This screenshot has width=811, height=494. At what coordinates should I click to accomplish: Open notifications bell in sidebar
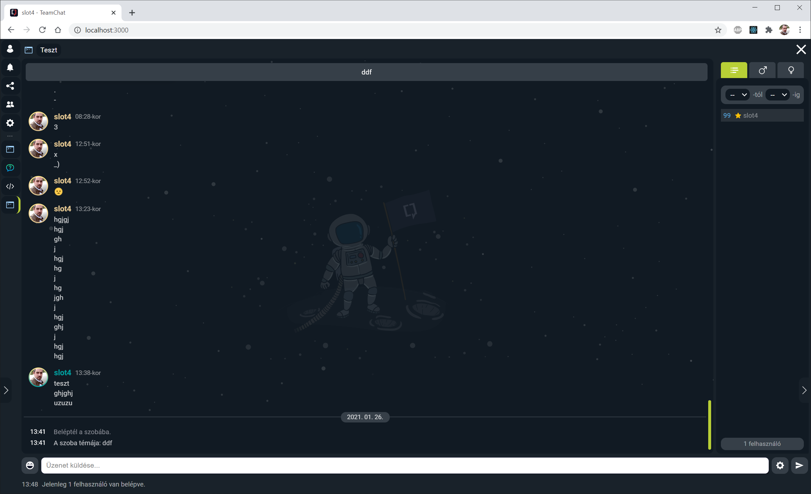pyautogui.click(x=10, y=67)
